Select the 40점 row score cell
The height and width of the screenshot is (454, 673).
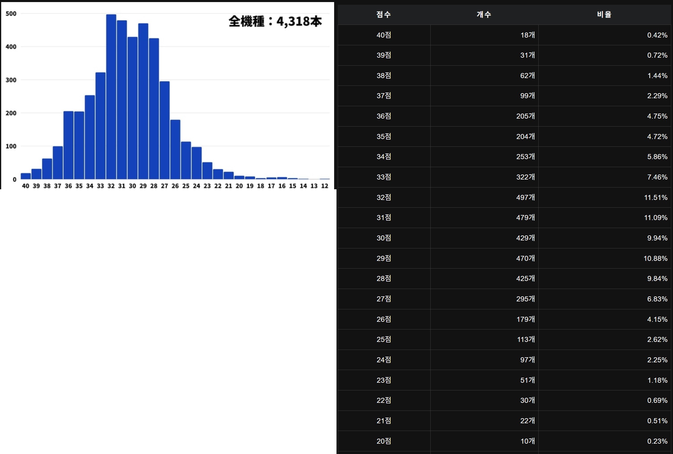click(x=384, y=35)
